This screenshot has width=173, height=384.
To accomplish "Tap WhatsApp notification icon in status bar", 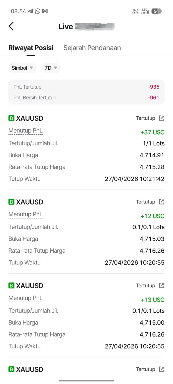I will [x=38, y=11].
